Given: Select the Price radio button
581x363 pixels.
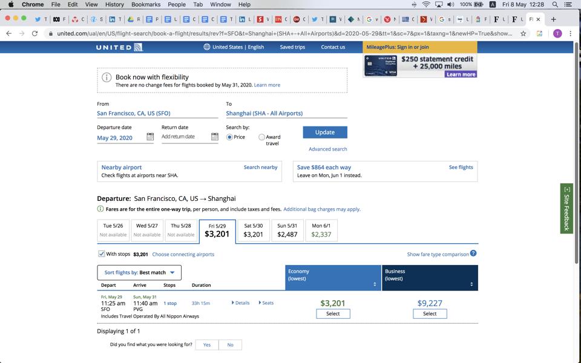Looking at the screenshot, I should 229,137.
